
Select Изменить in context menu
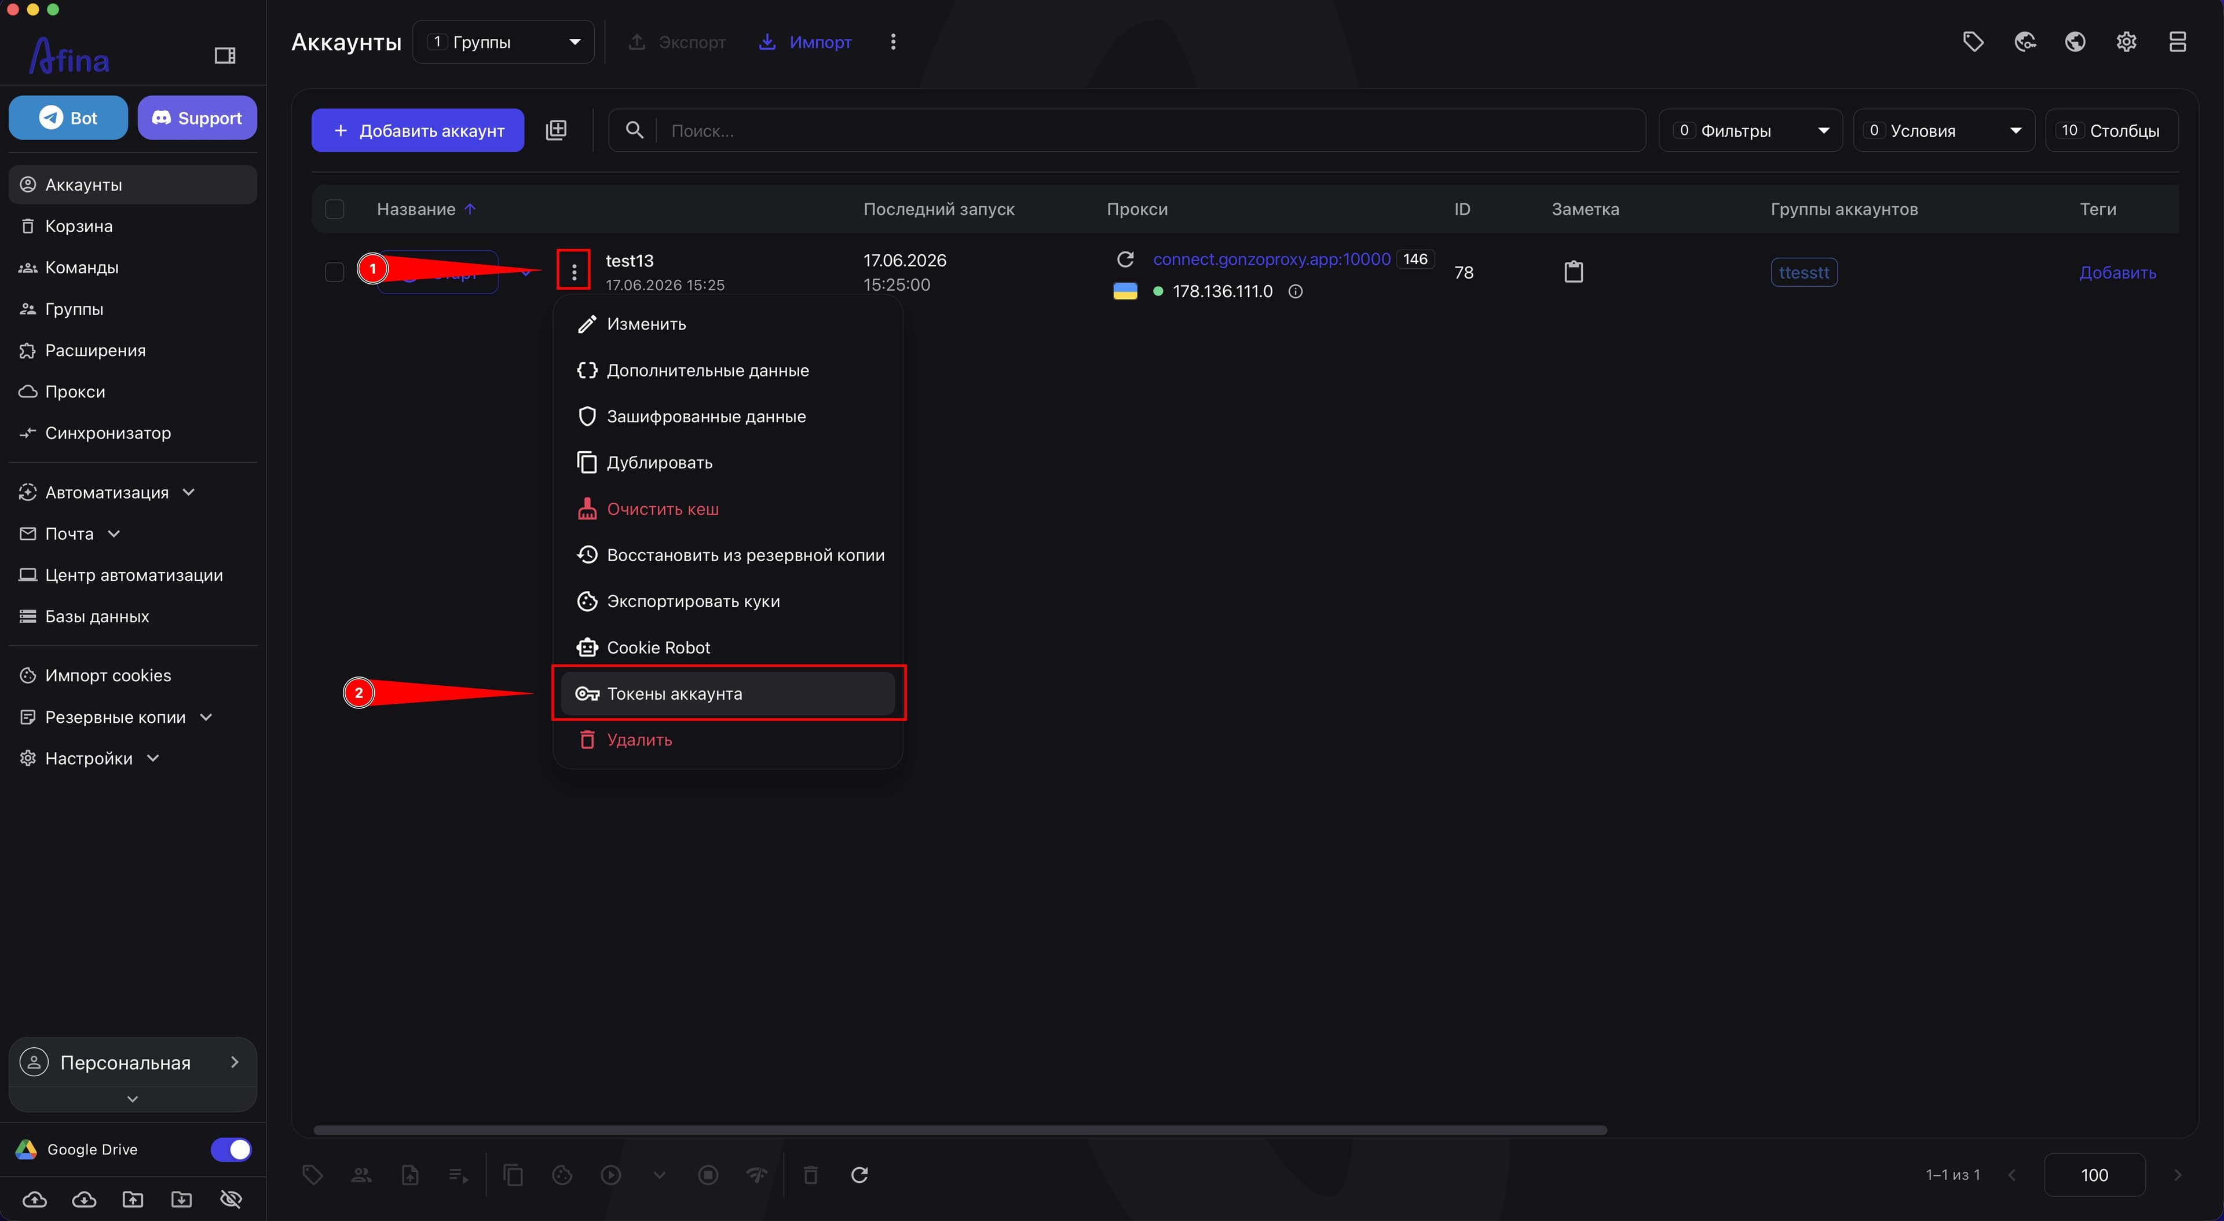pyautogui.click(x=727, y=324)
